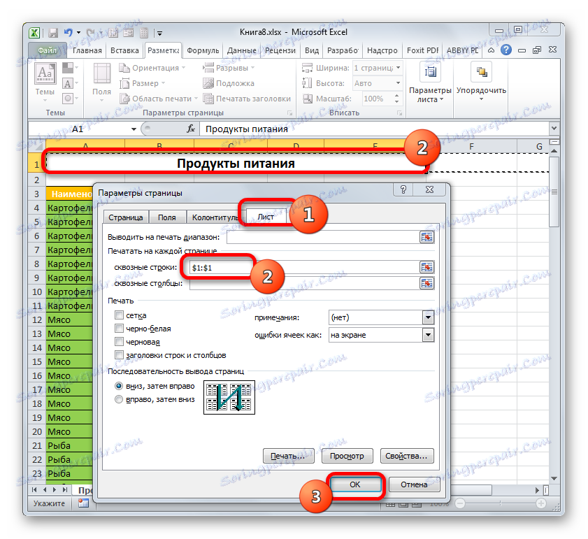Increase the Масштаб scale spinner
The width and height of the screenshot is (588, 539).
point(396,96)
